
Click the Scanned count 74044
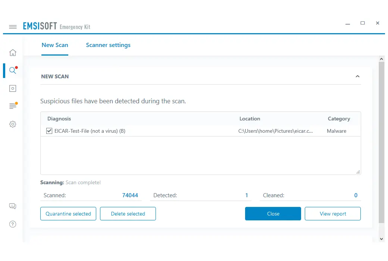130,195
